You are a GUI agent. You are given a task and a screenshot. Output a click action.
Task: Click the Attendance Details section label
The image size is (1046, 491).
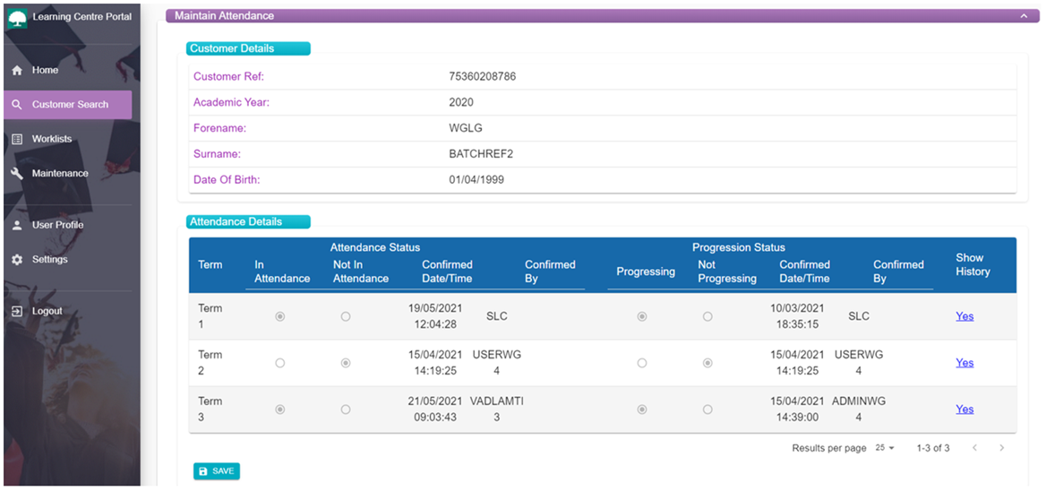(248, 221)
